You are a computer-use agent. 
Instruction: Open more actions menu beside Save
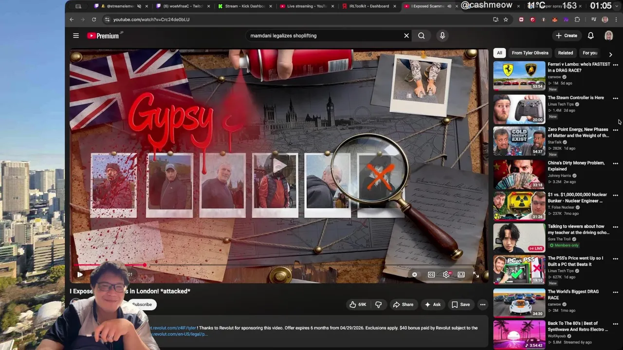click(x=483, y=304)
